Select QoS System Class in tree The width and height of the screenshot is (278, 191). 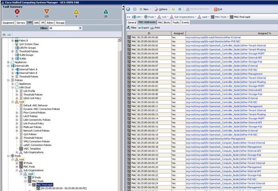click(29, 44)
